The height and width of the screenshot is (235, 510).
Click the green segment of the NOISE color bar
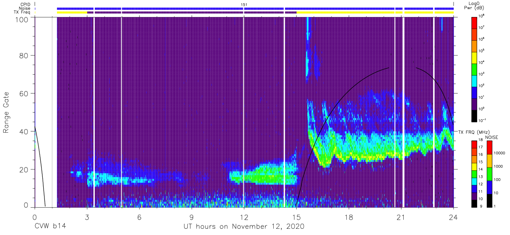(x=489, y=174)
